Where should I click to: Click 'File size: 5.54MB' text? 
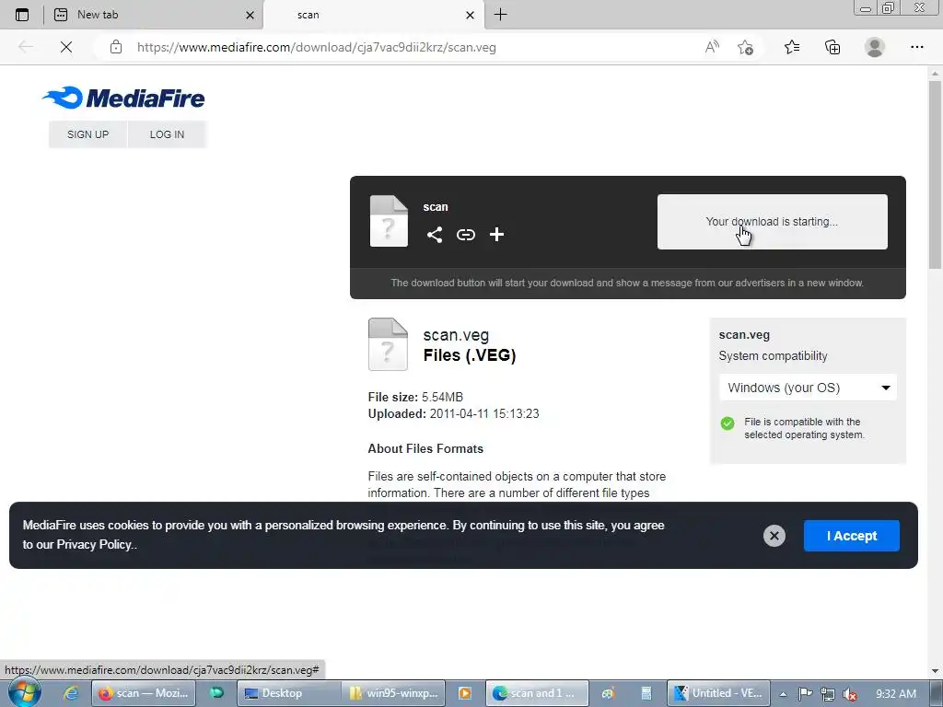415,397
